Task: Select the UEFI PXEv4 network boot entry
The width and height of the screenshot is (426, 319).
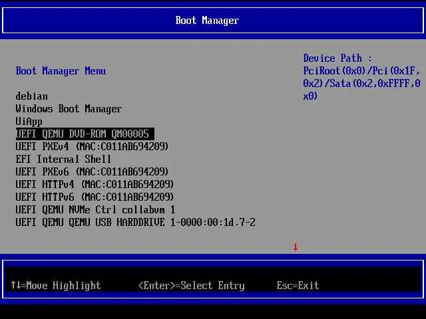Action: tap(92, 147)
